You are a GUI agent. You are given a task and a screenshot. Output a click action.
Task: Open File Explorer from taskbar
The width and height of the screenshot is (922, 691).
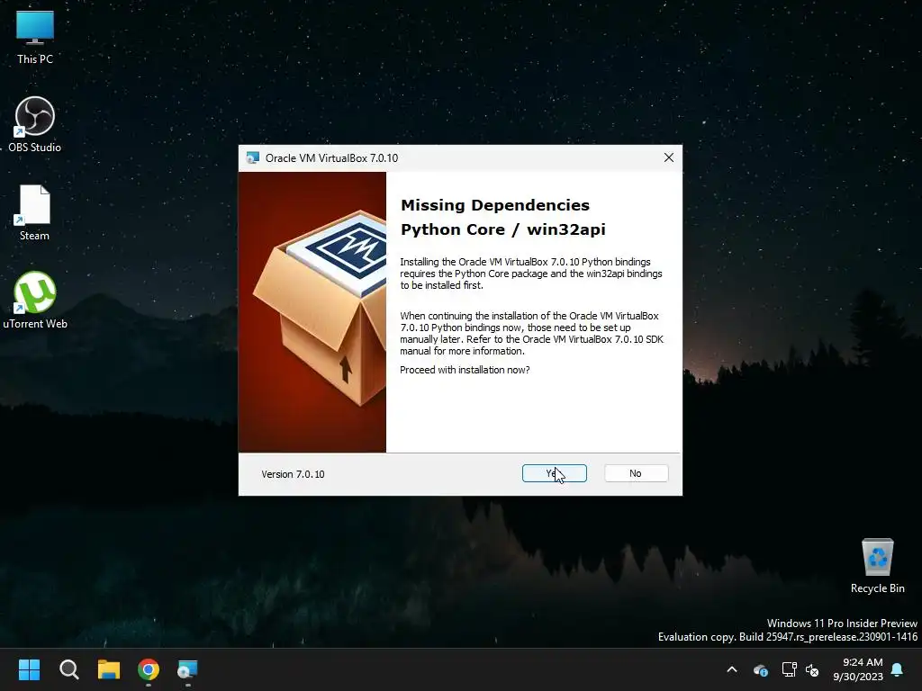click(109, 669)
